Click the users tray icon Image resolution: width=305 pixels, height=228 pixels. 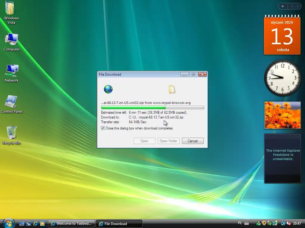click(x=259, y=223)
